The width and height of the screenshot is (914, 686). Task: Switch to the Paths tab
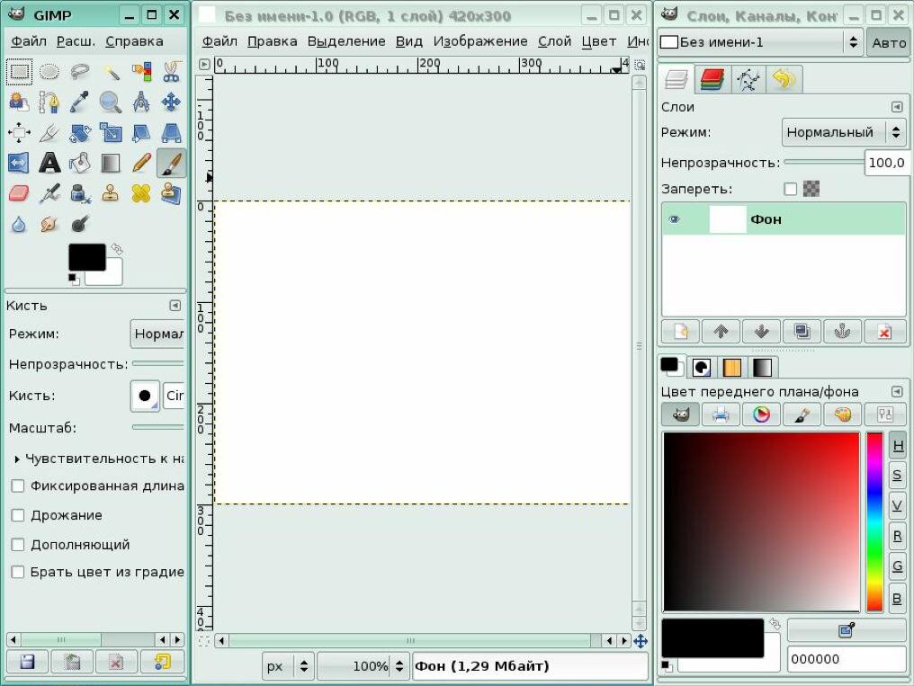[748, 79]
